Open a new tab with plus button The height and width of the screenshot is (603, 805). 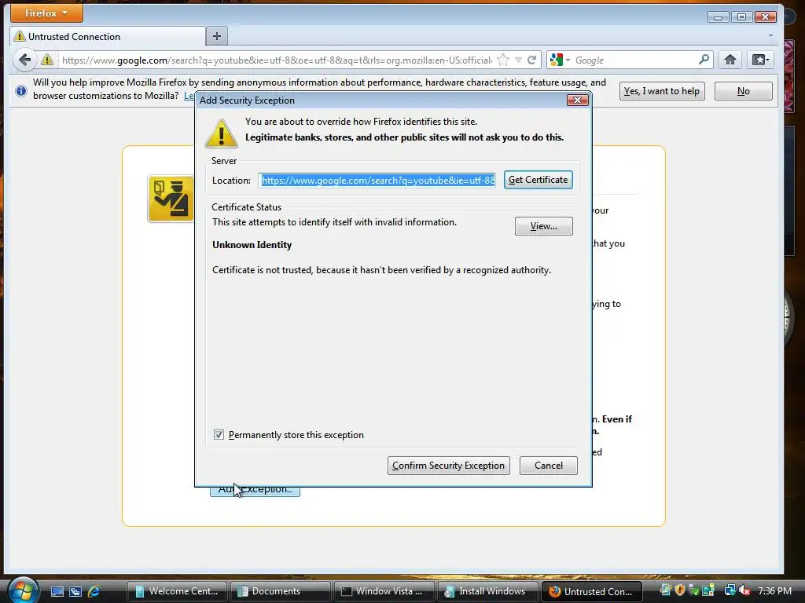[217, 36]
